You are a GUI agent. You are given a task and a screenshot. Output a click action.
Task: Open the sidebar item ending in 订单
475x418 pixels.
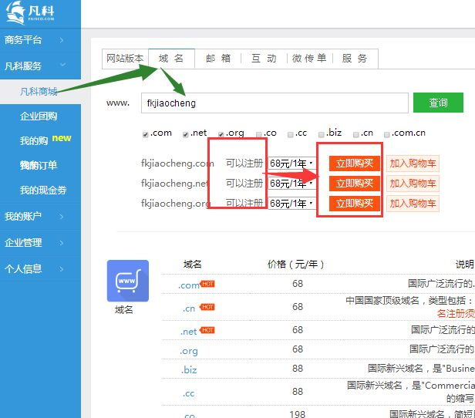pos(39,165)
